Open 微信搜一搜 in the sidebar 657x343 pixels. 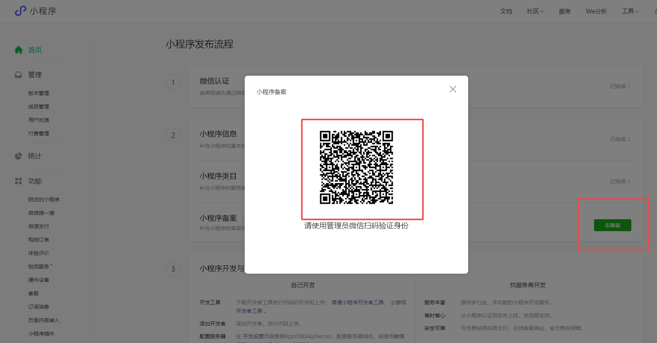point(41,213)
